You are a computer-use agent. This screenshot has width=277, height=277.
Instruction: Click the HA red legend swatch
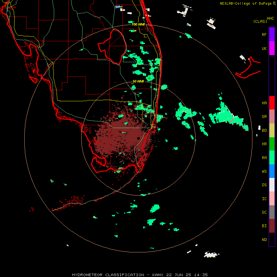tap(272, 103)
